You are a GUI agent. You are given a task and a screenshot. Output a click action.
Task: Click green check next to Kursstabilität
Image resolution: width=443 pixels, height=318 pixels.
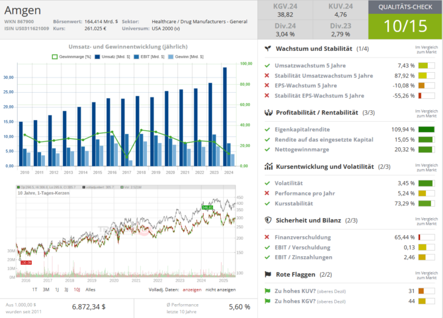pyautogui.click(x=267, y=204)
